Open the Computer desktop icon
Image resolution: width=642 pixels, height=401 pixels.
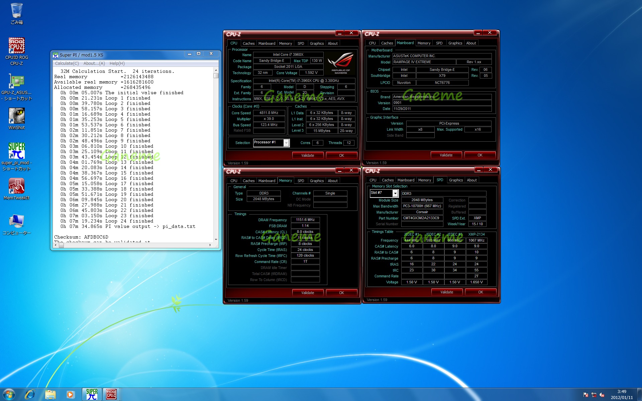pyautogui.click(x=16, y=221)
